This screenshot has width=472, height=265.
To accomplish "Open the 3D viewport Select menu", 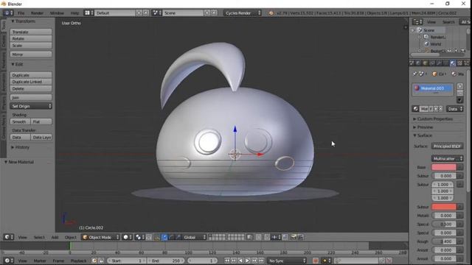I will (39, 237).
